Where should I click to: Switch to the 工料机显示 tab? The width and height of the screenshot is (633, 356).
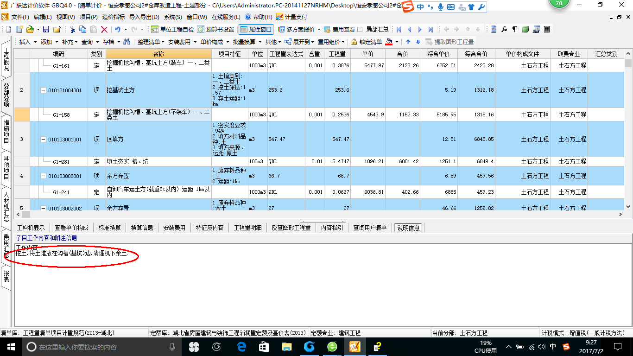point(31,228)
